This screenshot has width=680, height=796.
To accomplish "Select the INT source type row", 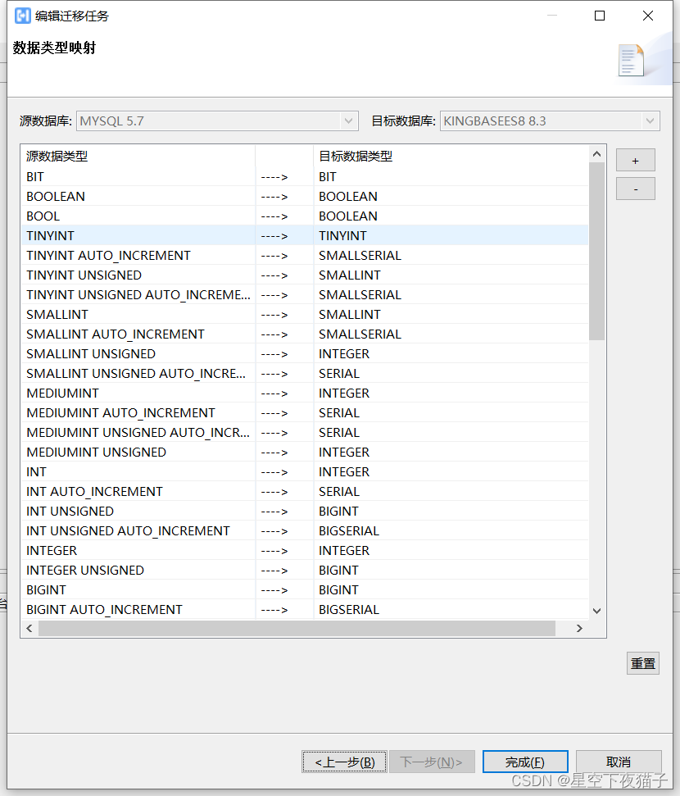I will [138, 472].
